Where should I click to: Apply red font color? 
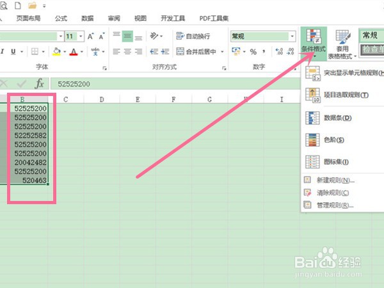(74, 51)
